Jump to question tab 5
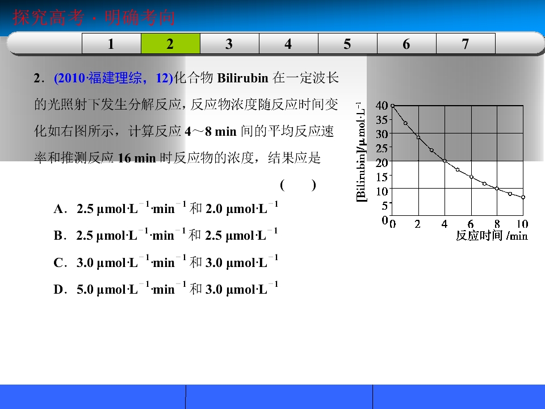545x409 pixels. point(348,44)
